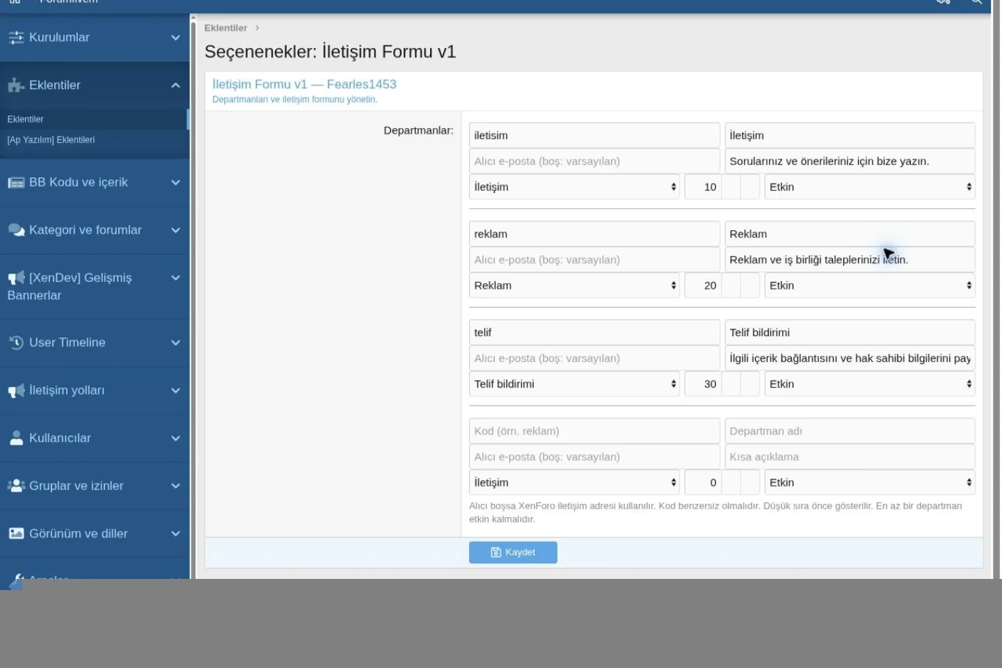Image resolution: width=1002 pixels, height=668 pixels.
Task: Open the type dropdown showing Telif bildirimi
Action: 574,384
